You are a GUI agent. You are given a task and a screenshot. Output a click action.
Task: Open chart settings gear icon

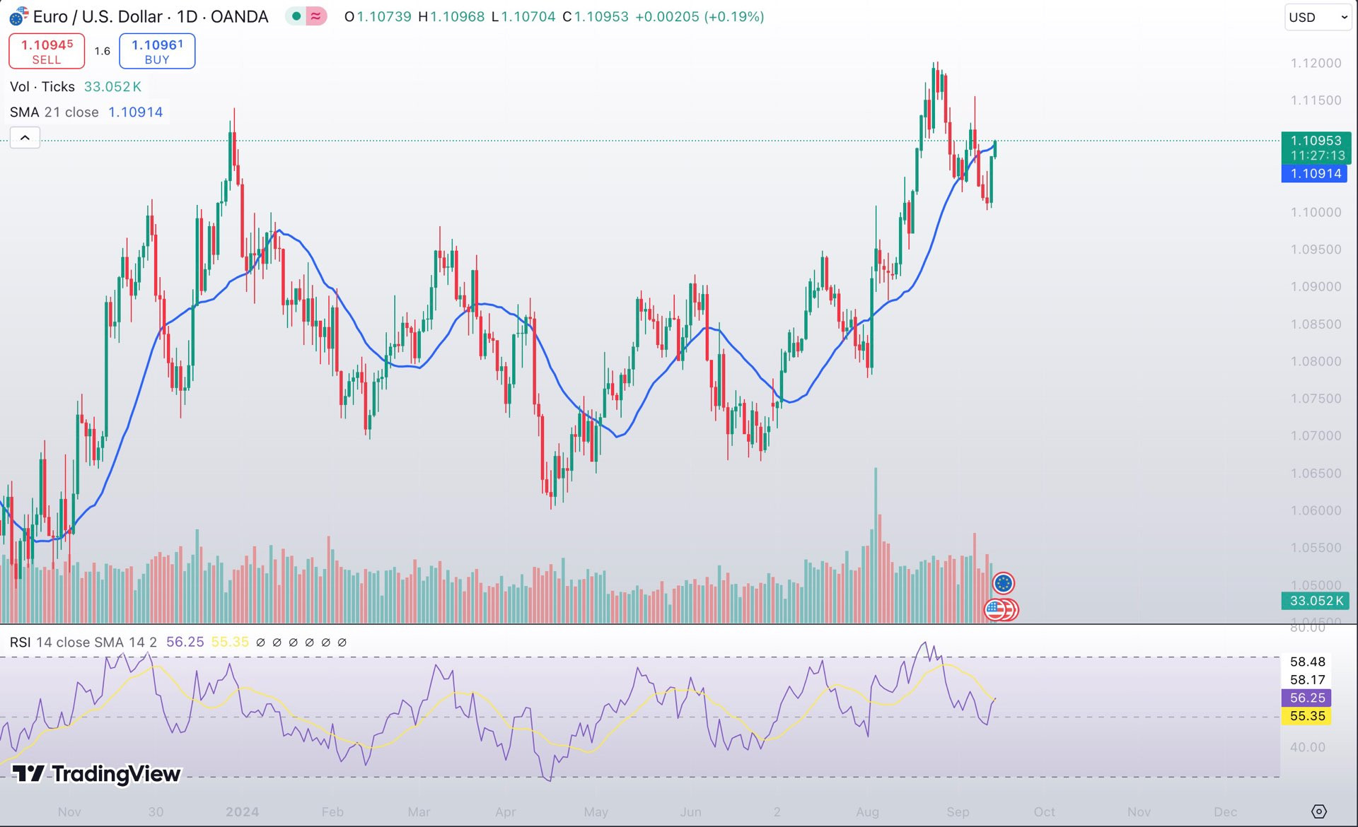pos(1318,811)
